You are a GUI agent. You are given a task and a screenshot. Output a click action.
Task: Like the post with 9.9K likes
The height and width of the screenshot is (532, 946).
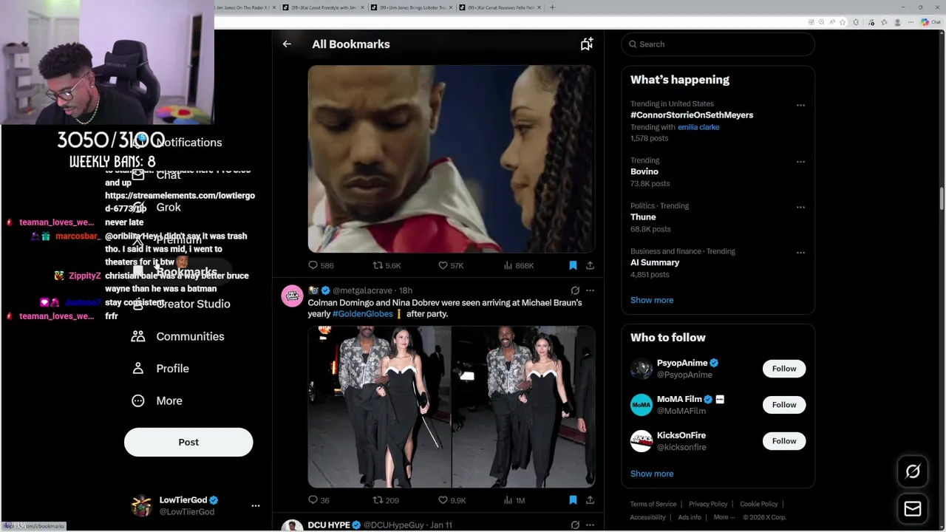(452, 500)
